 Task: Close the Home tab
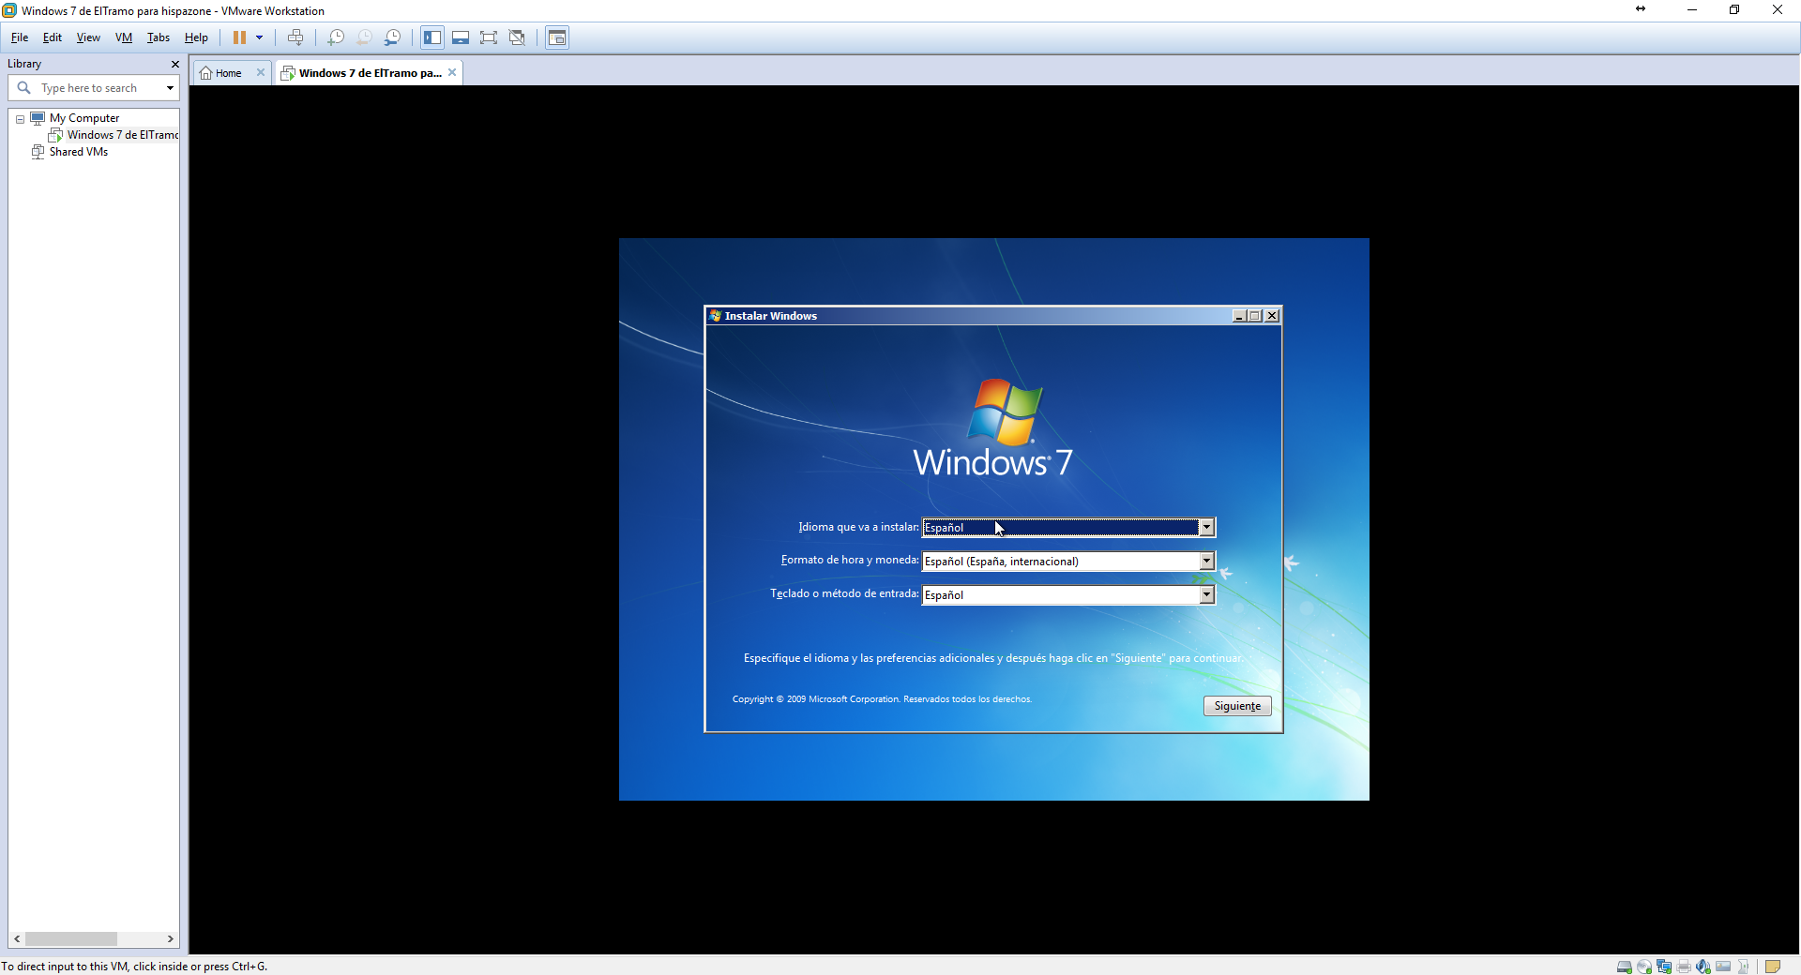click(261, 72)
